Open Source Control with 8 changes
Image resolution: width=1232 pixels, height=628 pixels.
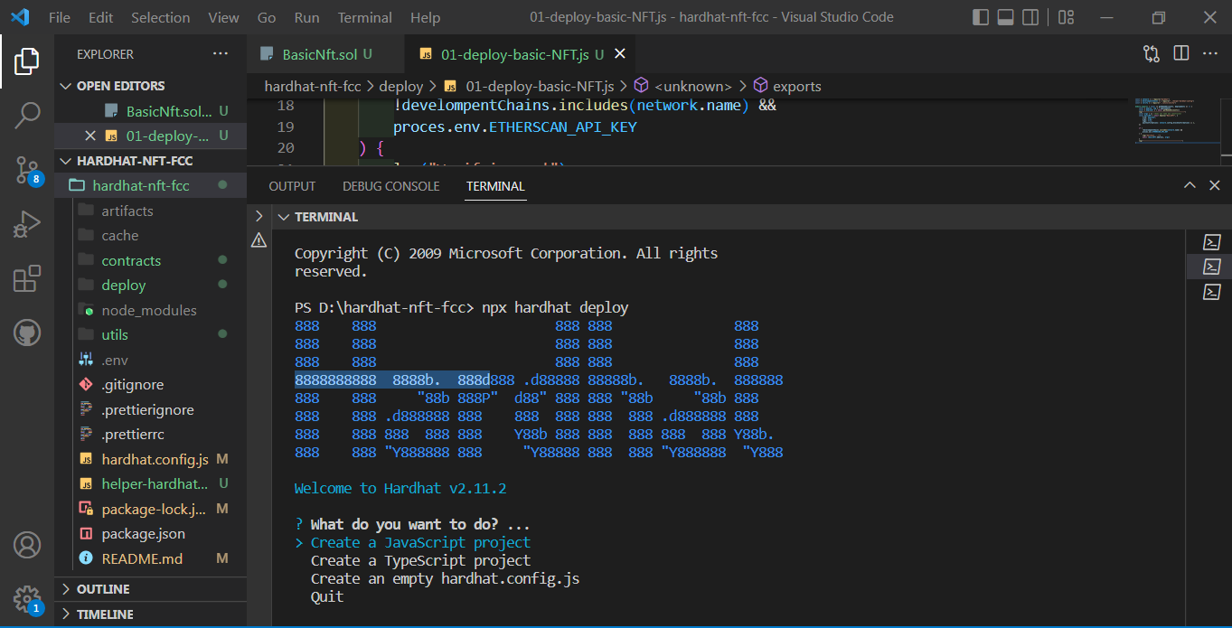pos(27,169)
